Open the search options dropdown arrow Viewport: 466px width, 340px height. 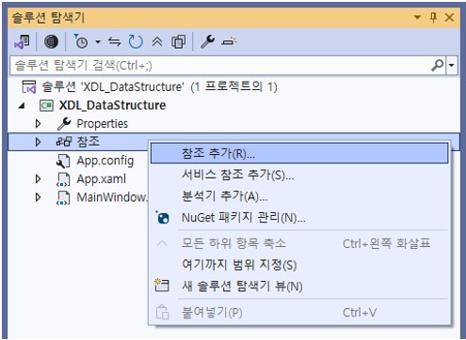click(452, 66)
